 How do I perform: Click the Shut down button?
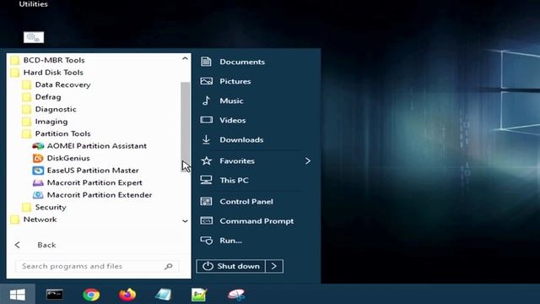(230, 266)
